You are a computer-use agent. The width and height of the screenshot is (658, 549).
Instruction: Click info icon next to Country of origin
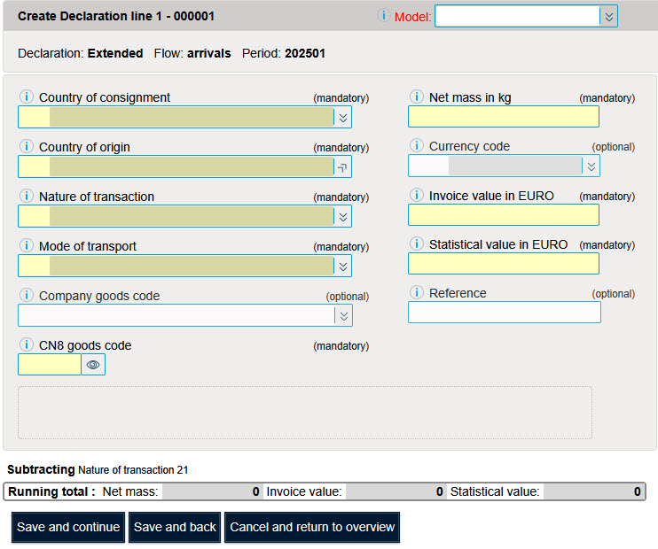point(26,147)
